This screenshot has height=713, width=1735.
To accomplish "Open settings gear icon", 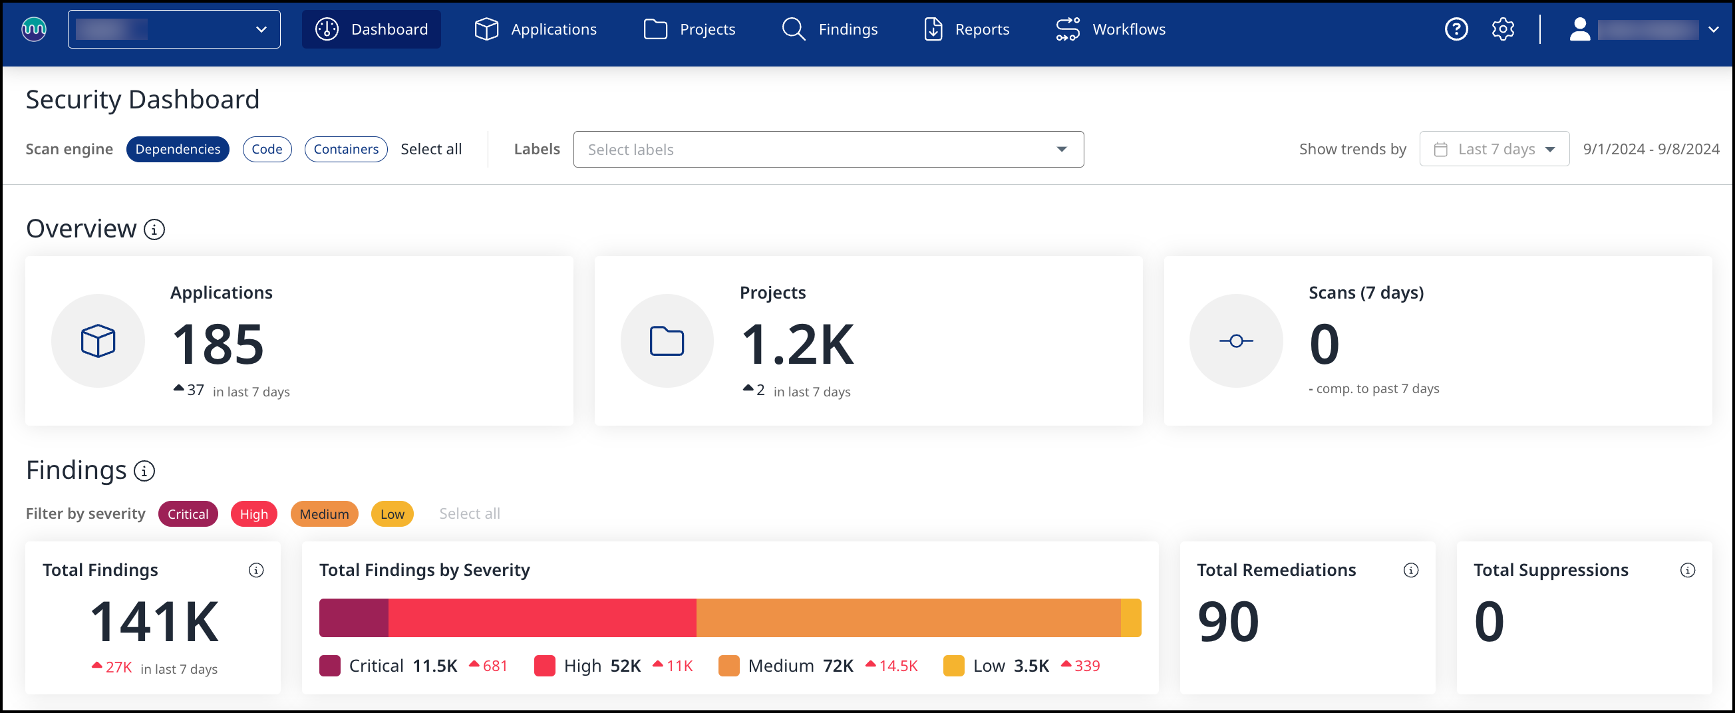I will click(x=1502, y=29).
